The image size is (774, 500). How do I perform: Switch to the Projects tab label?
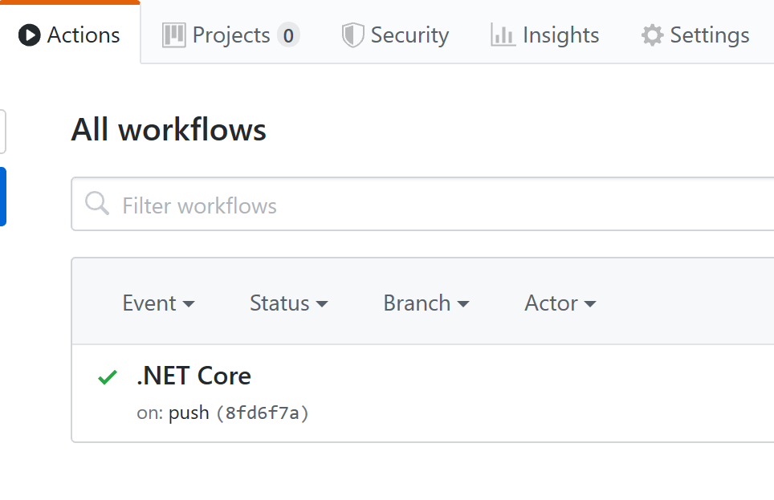tap(231, 35)
